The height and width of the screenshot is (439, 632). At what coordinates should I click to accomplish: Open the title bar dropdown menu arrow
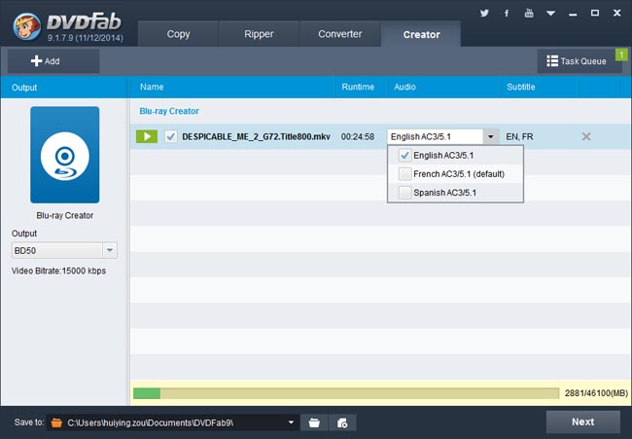pos(550,14)
